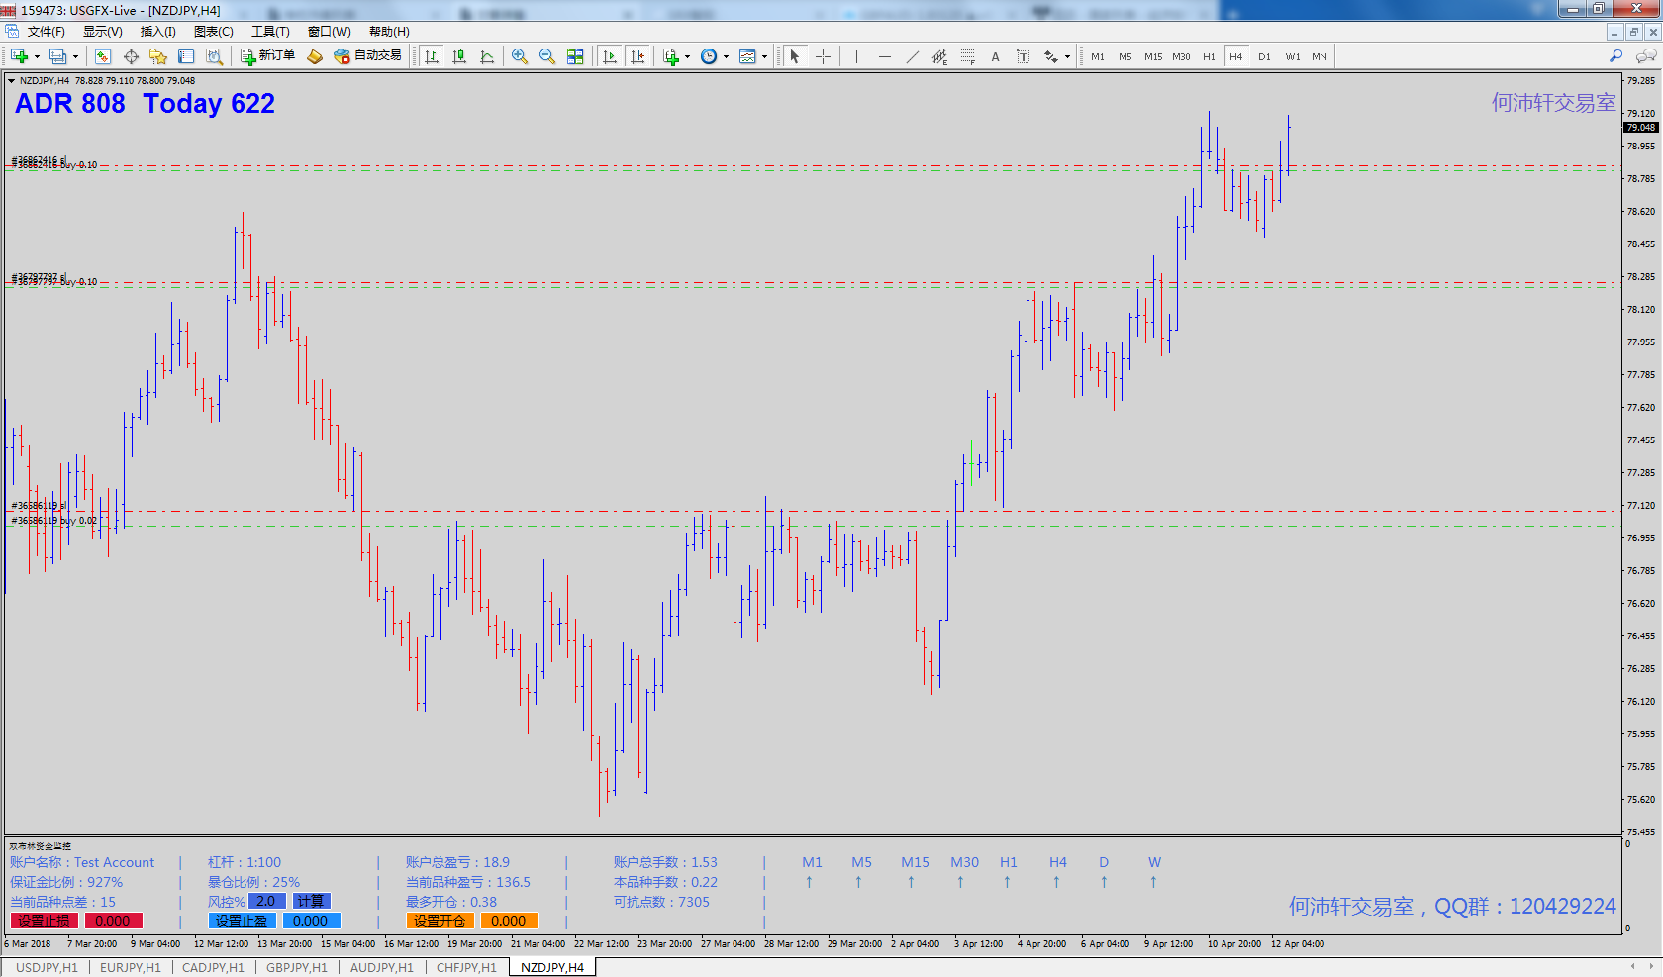Select the text 'A' tool
This screenshot has width=1663, height=977.
(996, 56)
